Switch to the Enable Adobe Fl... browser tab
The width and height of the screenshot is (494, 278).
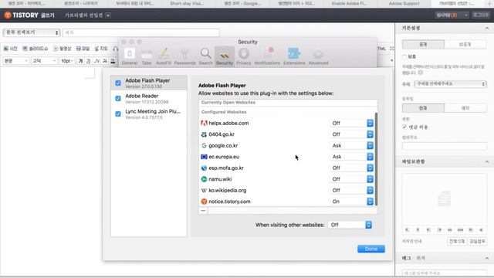[x=350, y=3]
